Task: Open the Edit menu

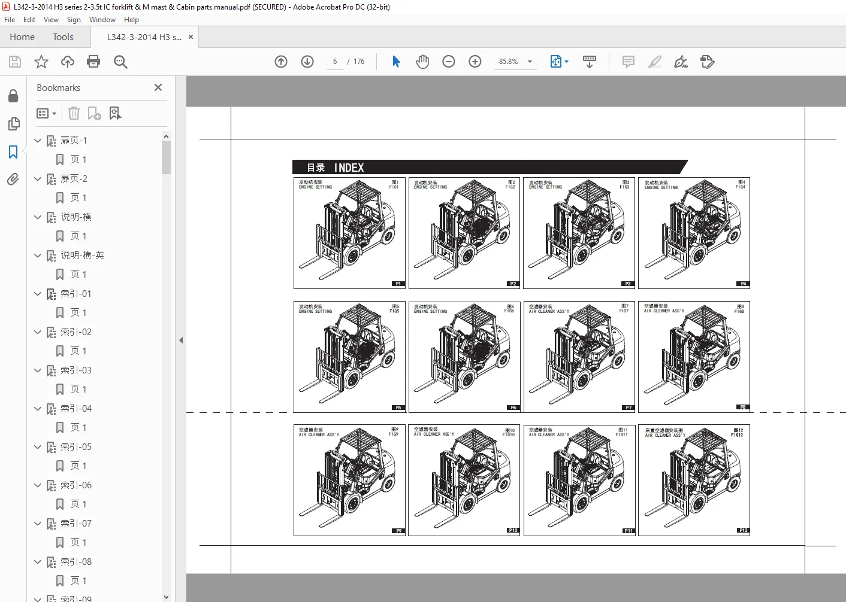Action: (x=29, y=20)
